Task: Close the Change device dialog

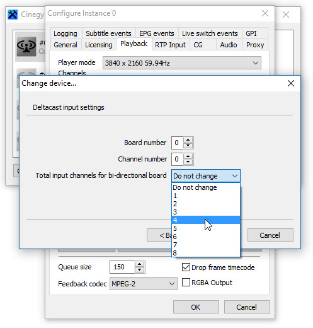Action: [291, 83]
